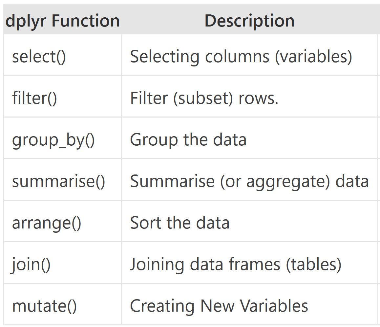Click 'Filter (subset) rows.' description text
Image resolution: width=380 pixels, height=327 pixels.
pos(204,98)
